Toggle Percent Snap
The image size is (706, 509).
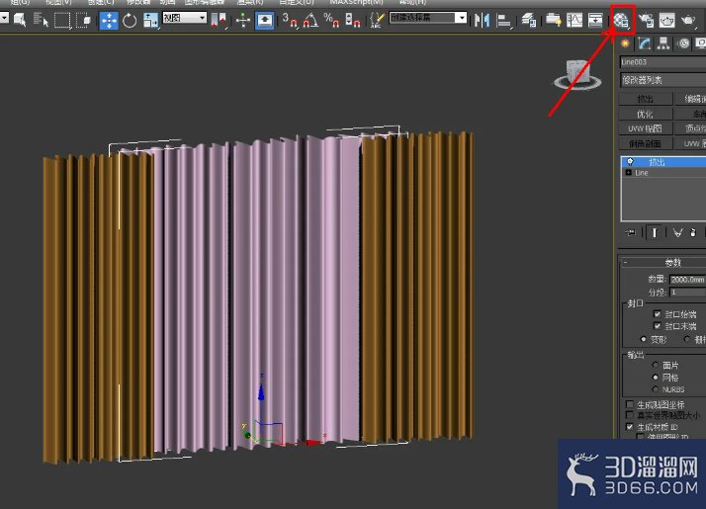click(x=332, y=20)
